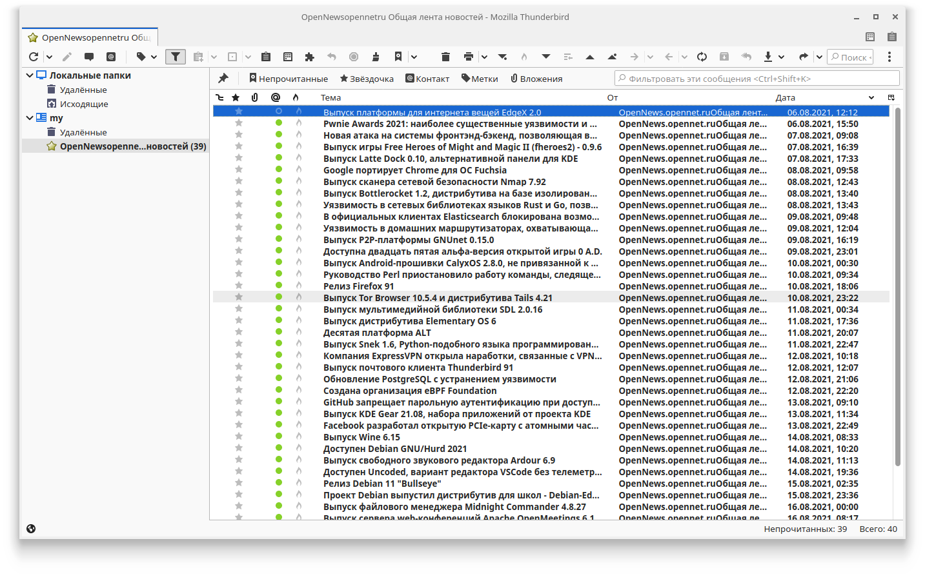Sort by the star column header
The height and width of the screenshot is (579, 925).
click(x=236, y=97)
